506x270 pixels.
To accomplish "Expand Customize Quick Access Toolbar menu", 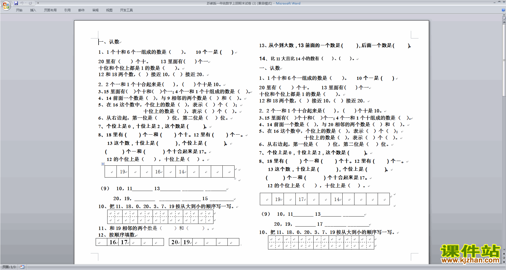I will [x=38, y=3].
